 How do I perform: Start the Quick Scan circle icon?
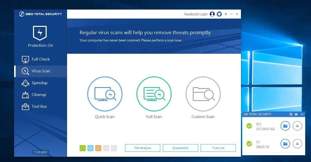105,94
